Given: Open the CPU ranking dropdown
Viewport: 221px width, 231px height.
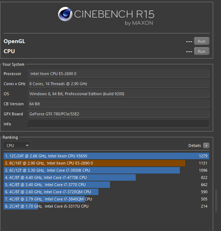Looking at the screenshot, I should 17,145.
